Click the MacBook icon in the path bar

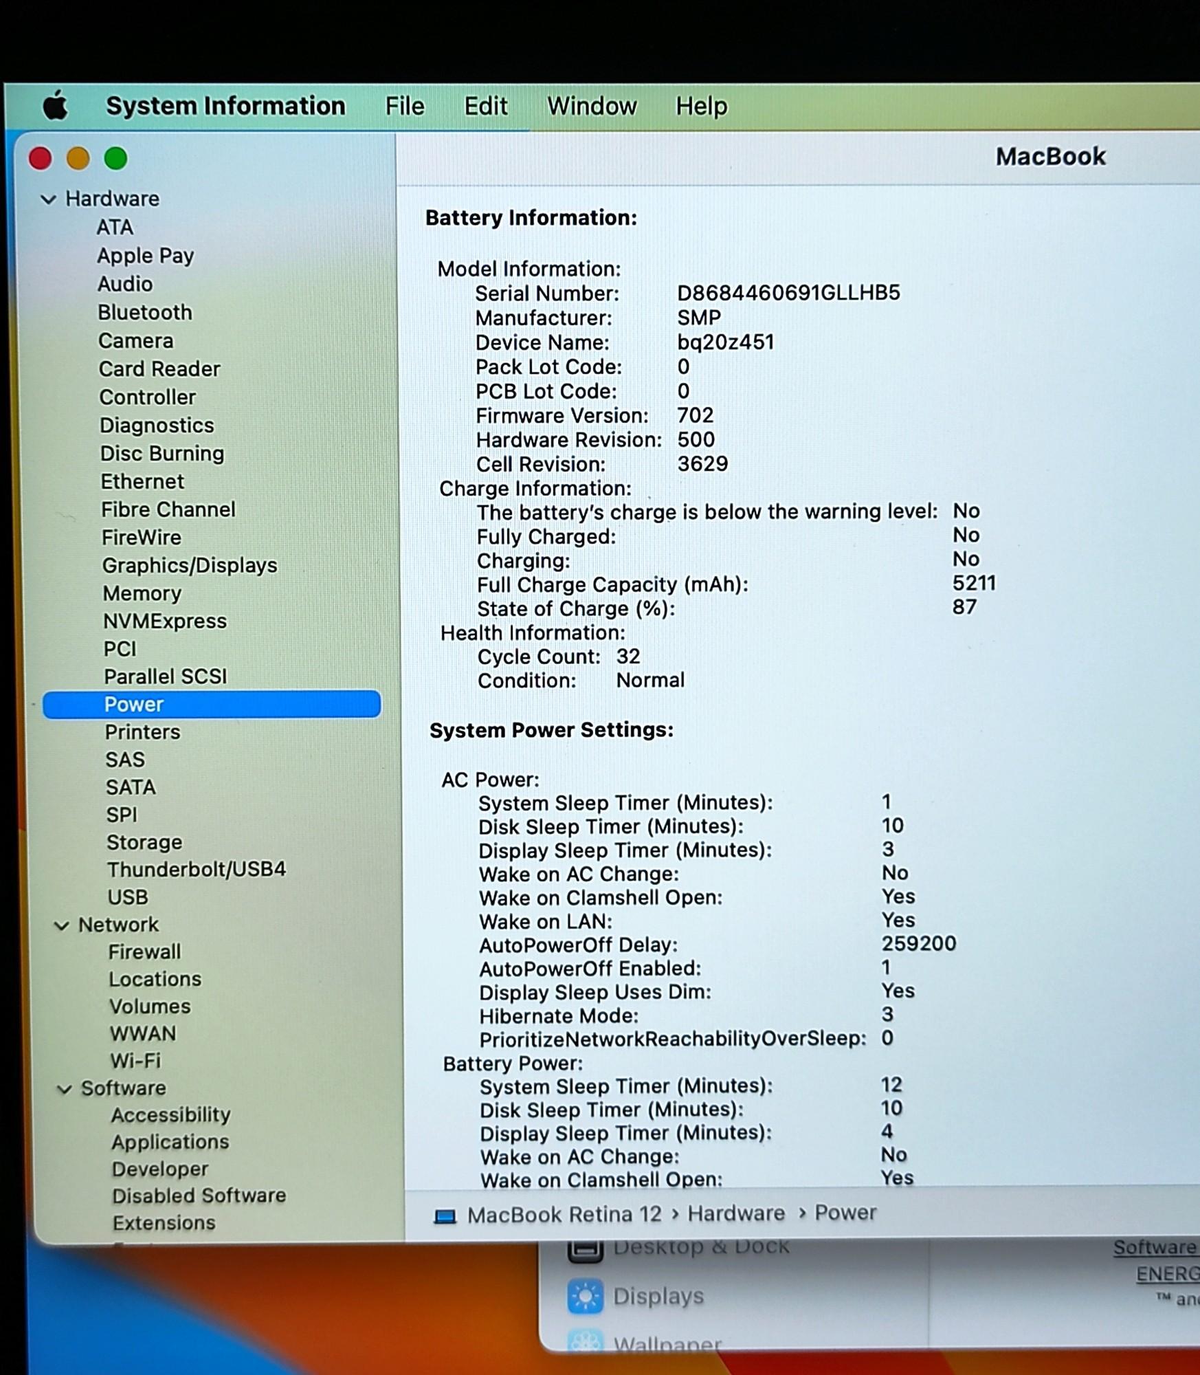click(x=445, y=1217)
